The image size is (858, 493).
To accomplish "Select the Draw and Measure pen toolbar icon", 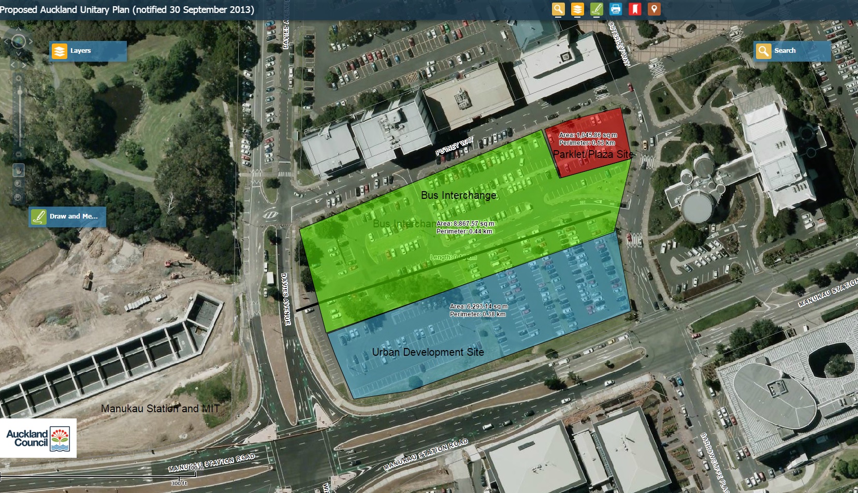I will 597,9.
